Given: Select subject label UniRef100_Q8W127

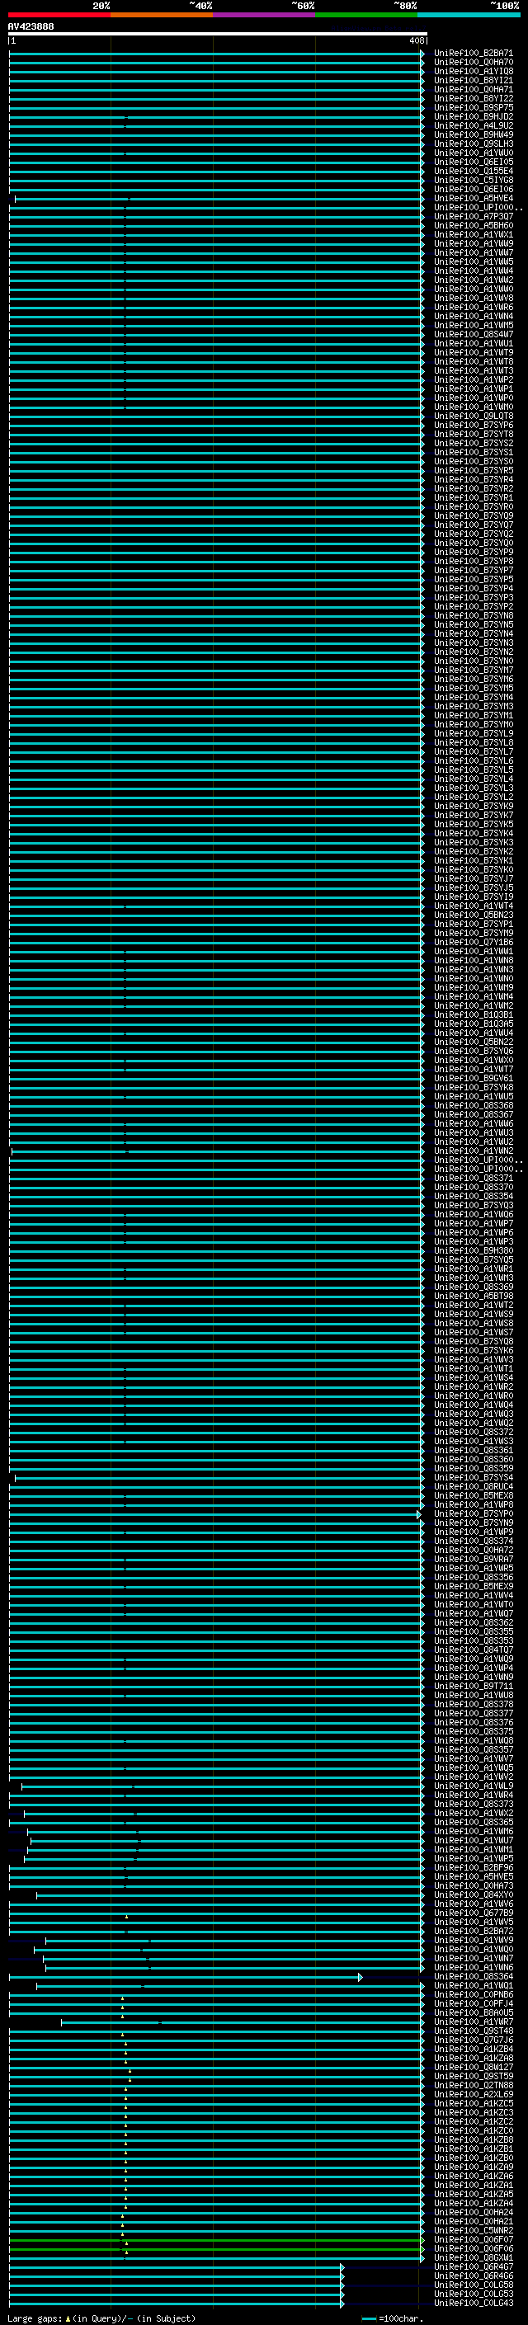Looking at the screenshot, I should click(x=474, y=2067).
